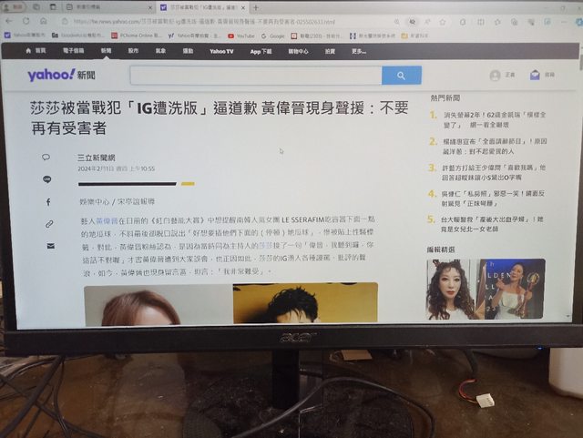The image size is (583, 438).
Task: Open the PChome Online bookmark
Action: point(137,36)
